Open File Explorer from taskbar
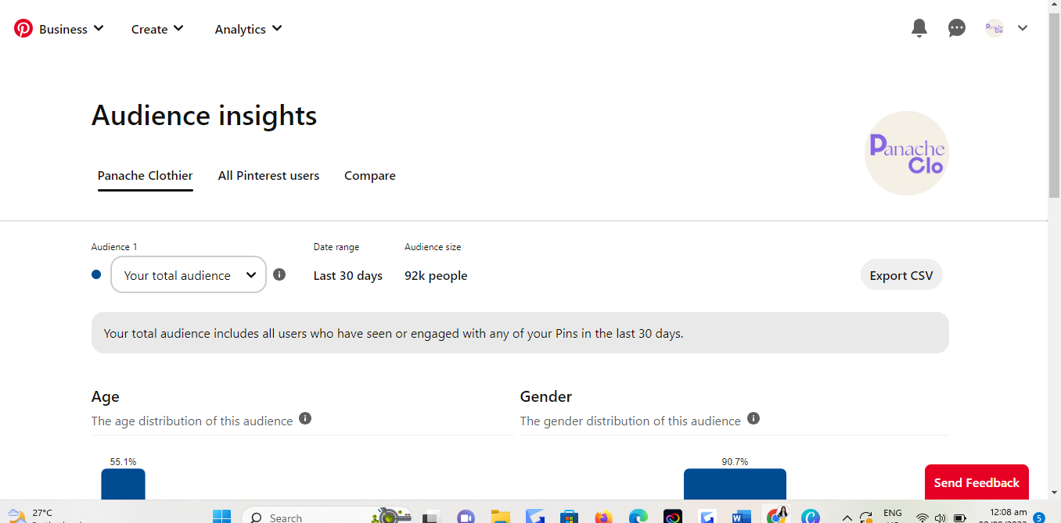Viewport: 1061px width, 523px height. click(x=500, y=517)
